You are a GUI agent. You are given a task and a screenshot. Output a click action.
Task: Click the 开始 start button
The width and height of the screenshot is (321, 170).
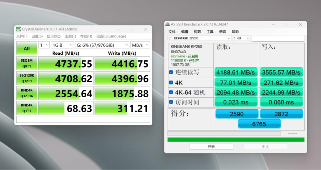pos(212,147)
